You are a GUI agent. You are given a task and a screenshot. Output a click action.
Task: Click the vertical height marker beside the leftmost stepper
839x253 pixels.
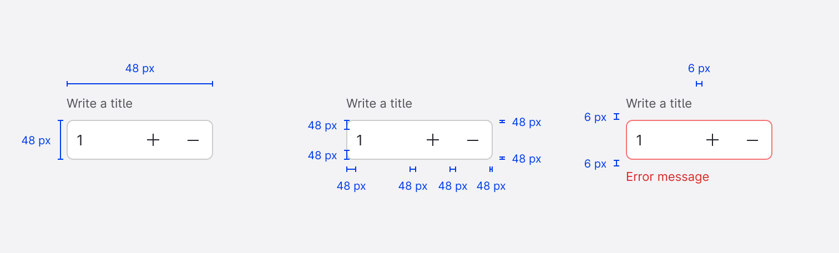pyautogui.click(x=60, y=140)
